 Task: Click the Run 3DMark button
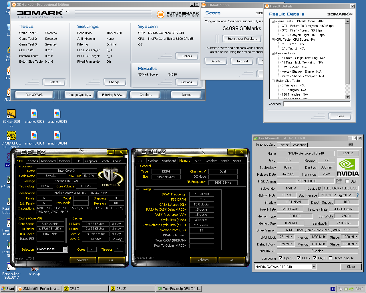tap(34, 95)
